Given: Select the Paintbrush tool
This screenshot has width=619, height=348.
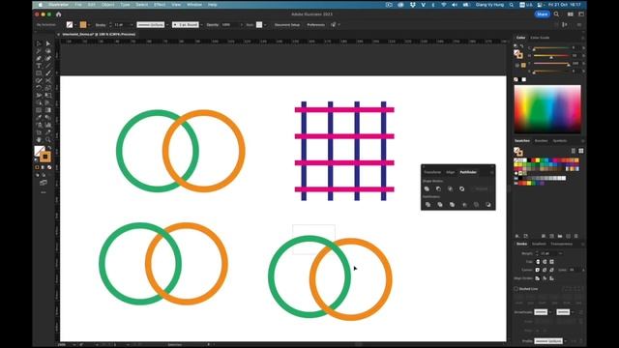Looking at the screenshot, I should [x=47, y=73].
